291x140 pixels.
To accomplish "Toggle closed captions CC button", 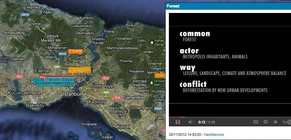I will pos(256,122).
